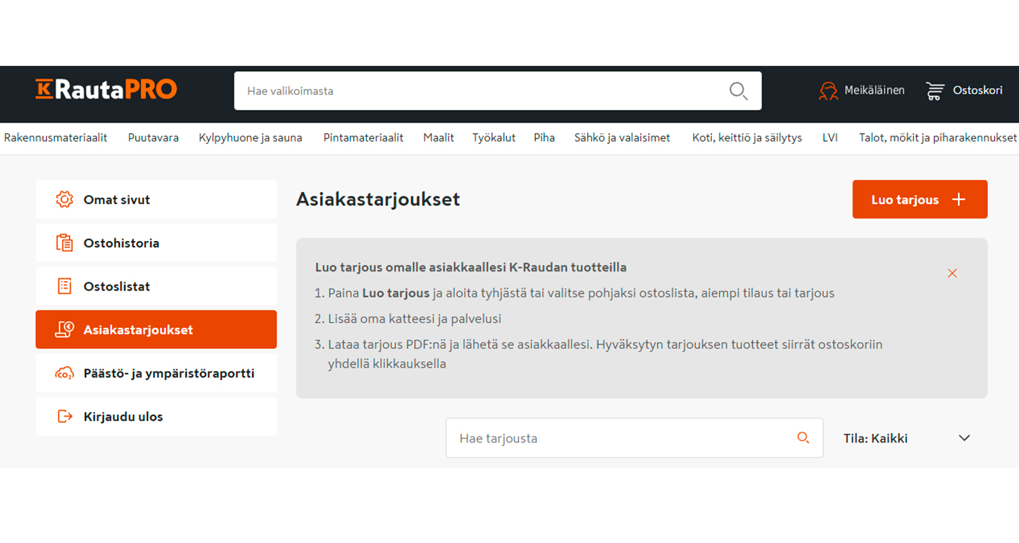Click the Ostoskori label
1019x543 pixels.
click(978, 90)
